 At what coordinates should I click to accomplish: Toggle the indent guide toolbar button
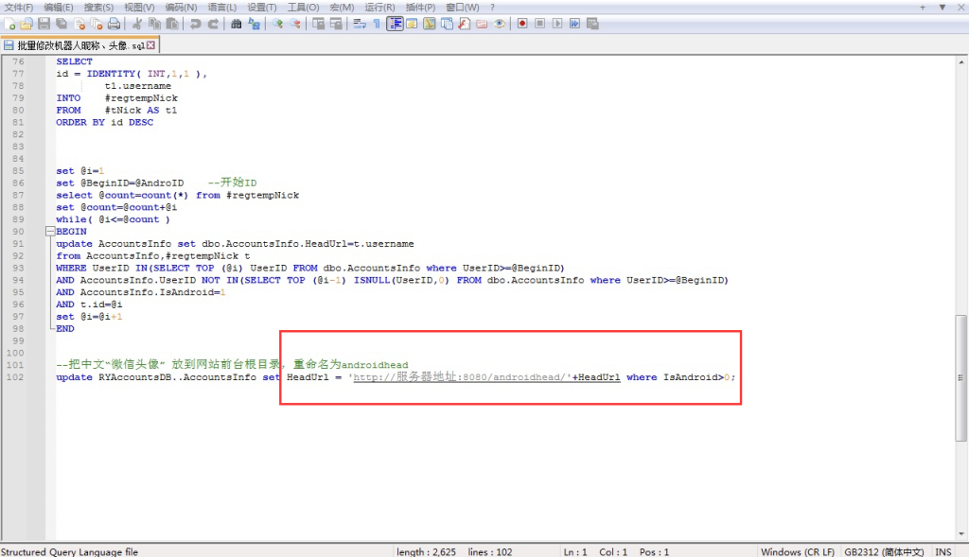coord(395,24)
